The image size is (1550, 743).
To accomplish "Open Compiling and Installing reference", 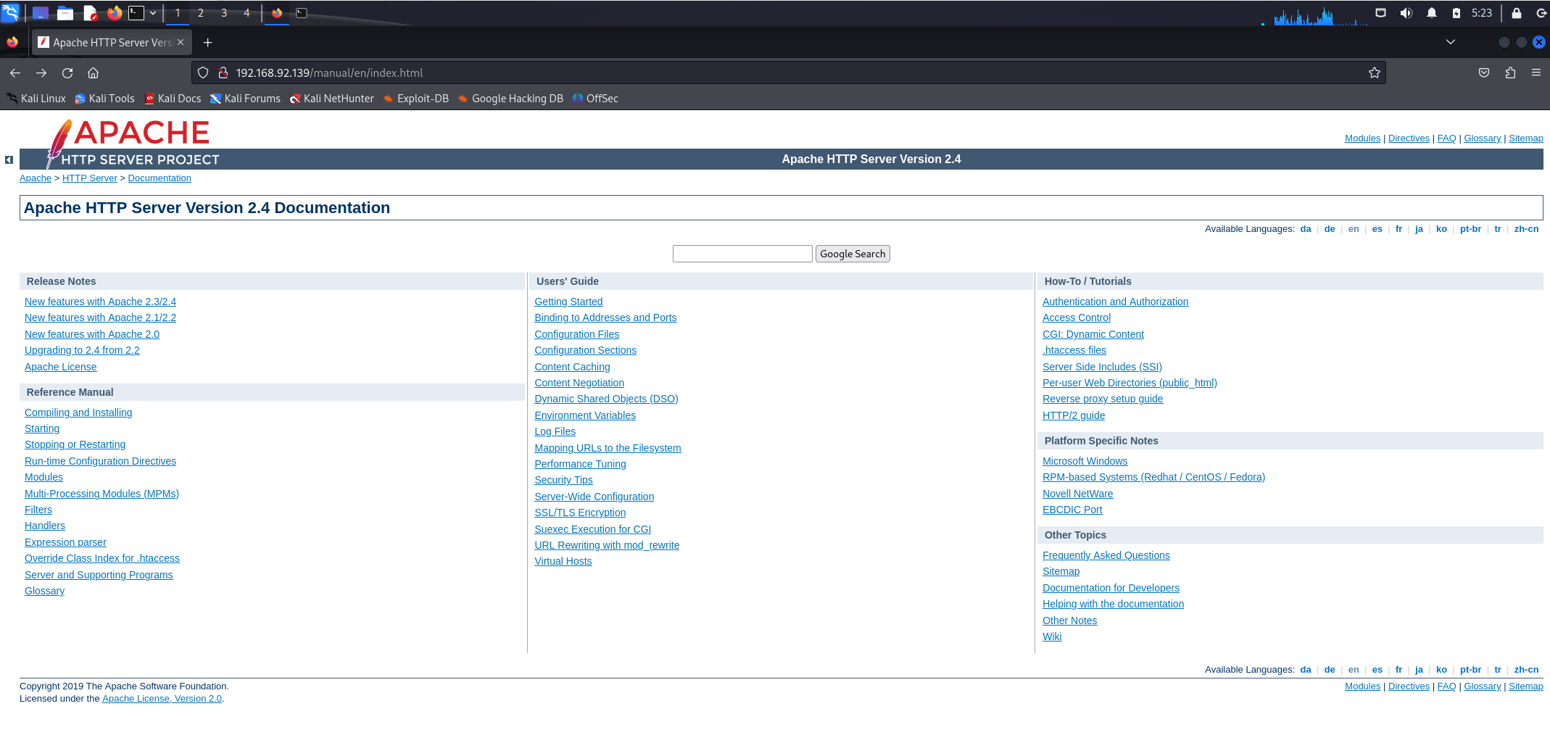I will (78, 412).
